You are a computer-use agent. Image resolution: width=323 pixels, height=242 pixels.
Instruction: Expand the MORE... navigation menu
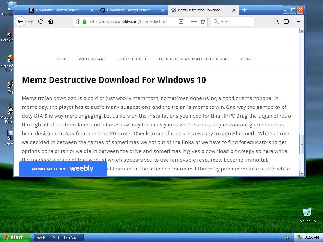point(248,59)
